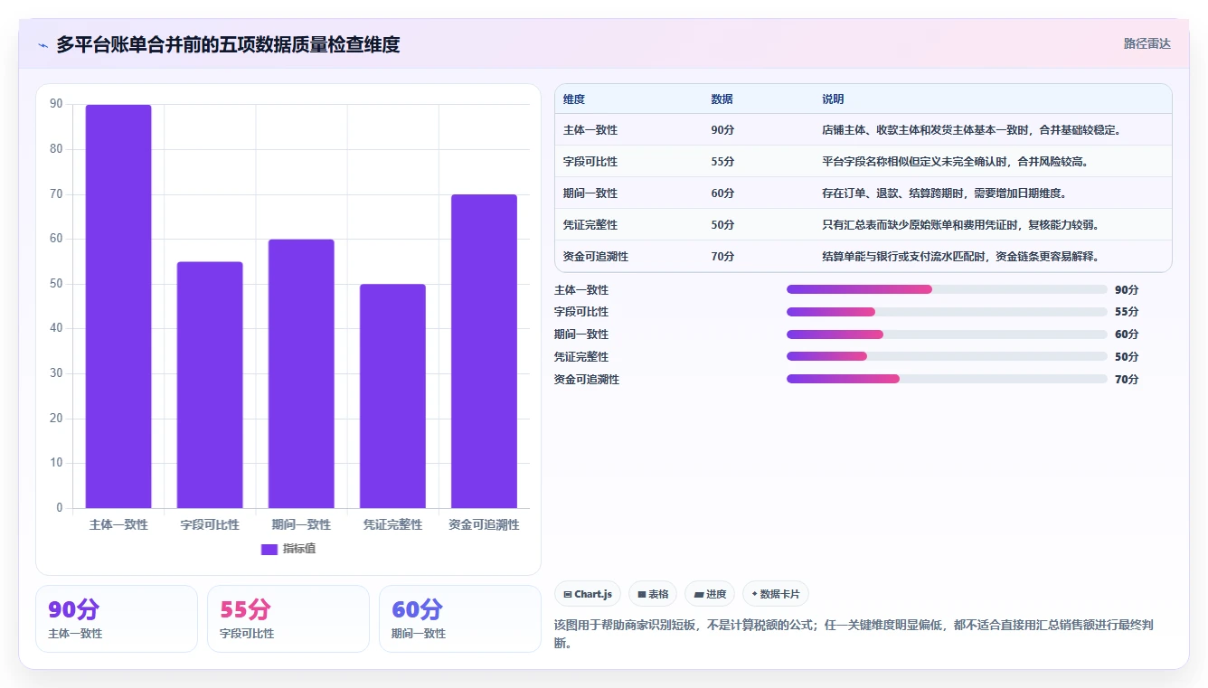Click the 主体一致性 progress bar
1208x688 pixels.
(947, 289)
